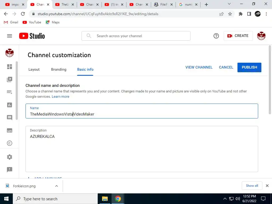
Task: Click the channel Name input field
Action: point(142,111)
